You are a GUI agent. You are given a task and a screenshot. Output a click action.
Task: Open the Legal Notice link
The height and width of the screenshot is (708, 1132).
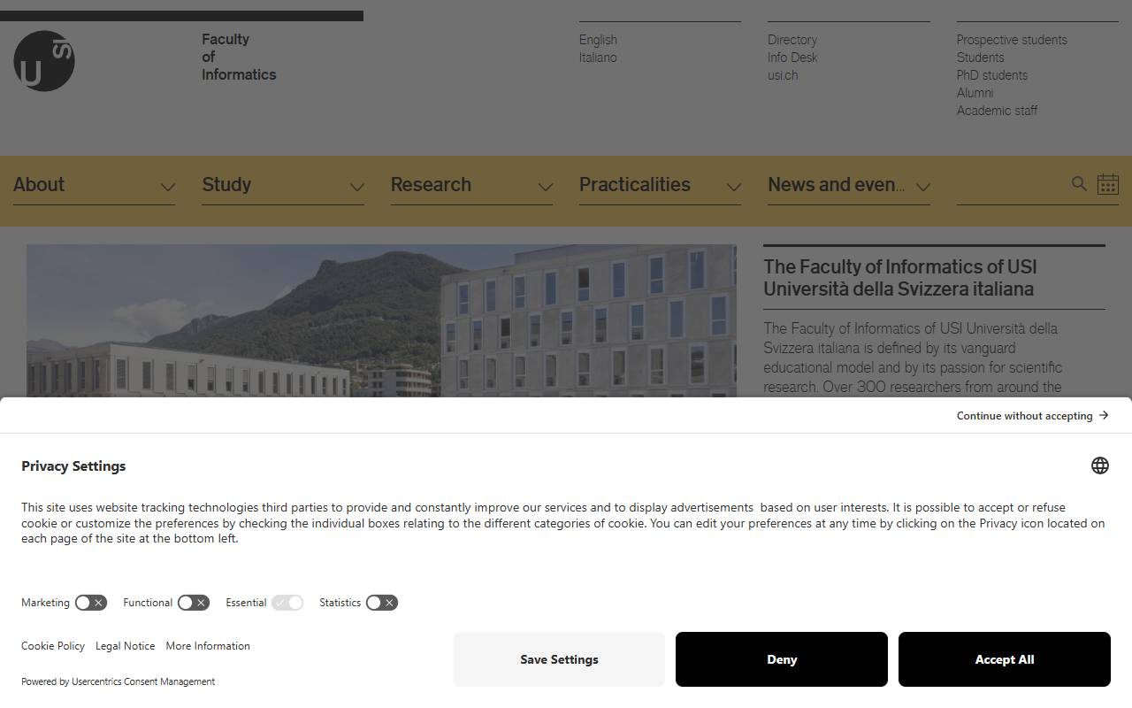pos(126,646)
